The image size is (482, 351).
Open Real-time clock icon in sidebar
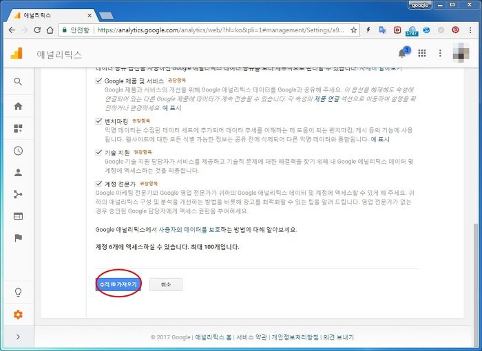click(18, 151)
